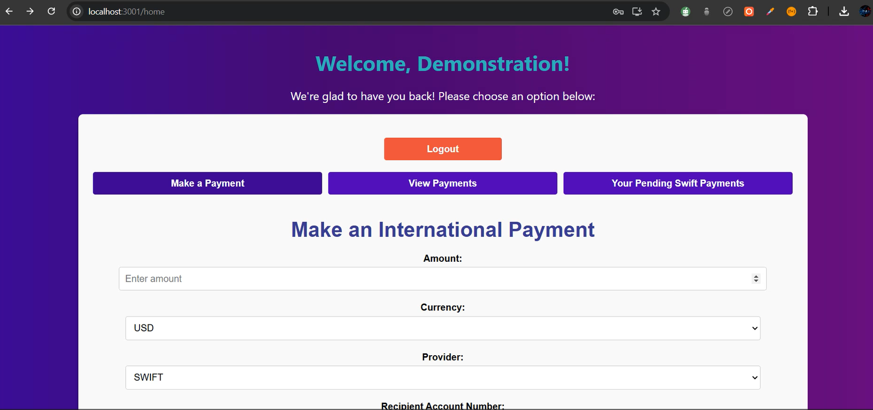The height and width of the screenshot is (410, 873).
Task: Expand the Provider dropdown showing SWIFT
Action: (442, 378)
